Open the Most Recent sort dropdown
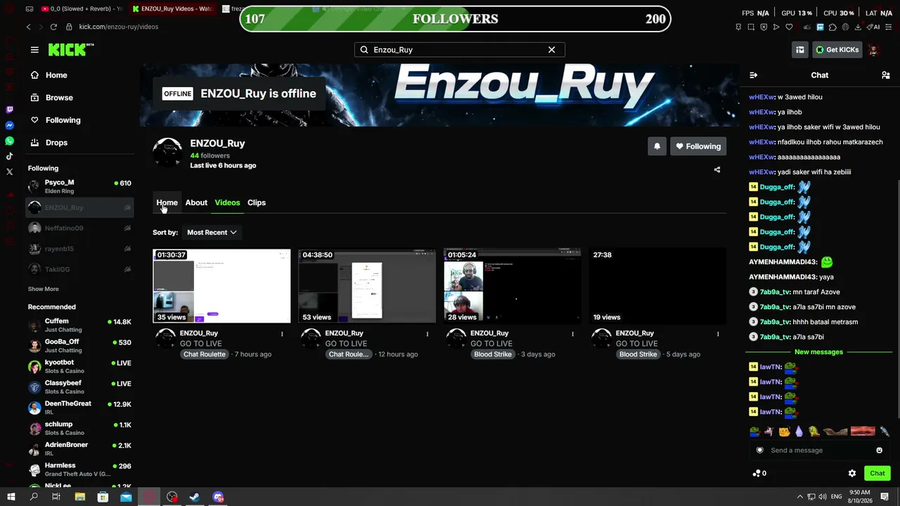900x506 pixels. (212, 233)
